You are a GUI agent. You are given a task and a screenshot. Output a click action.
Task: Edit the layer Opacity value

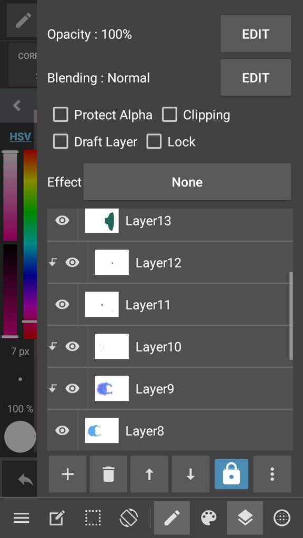point(256,34)
